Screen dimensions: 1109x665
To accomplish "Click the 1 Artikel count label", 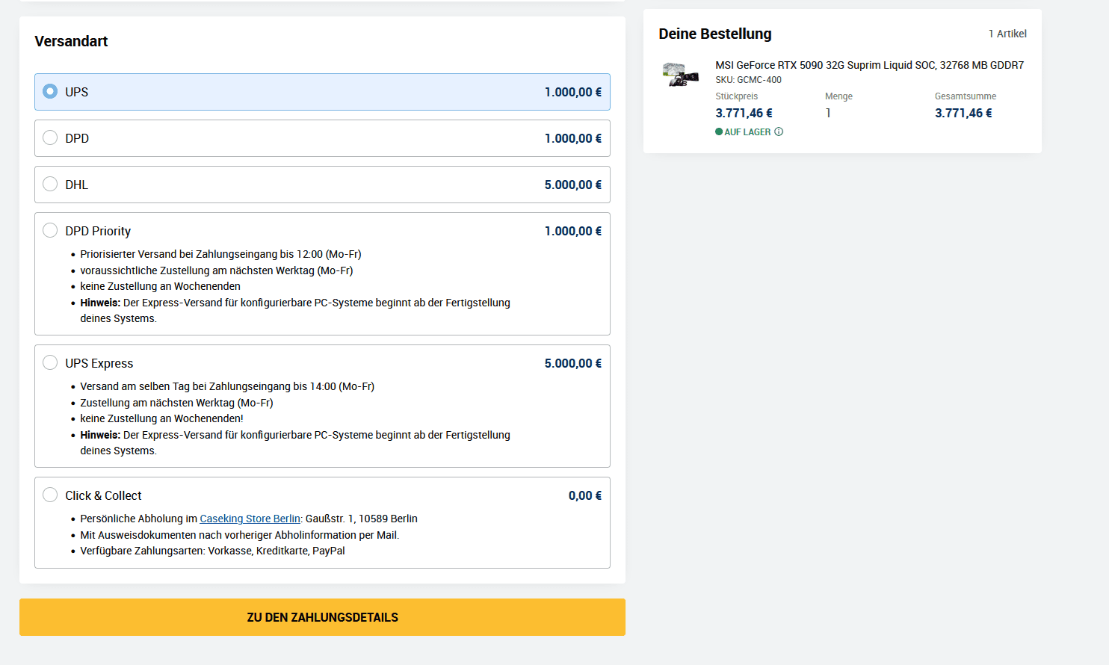I will pyautogui.click(x=1007, y=34).
